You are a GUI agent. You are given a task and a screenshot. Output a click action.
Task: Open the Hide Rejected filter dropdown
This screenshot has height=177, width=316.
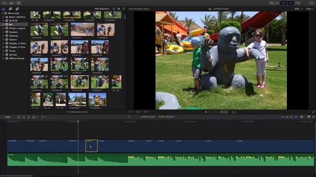[x=102, y=9]
